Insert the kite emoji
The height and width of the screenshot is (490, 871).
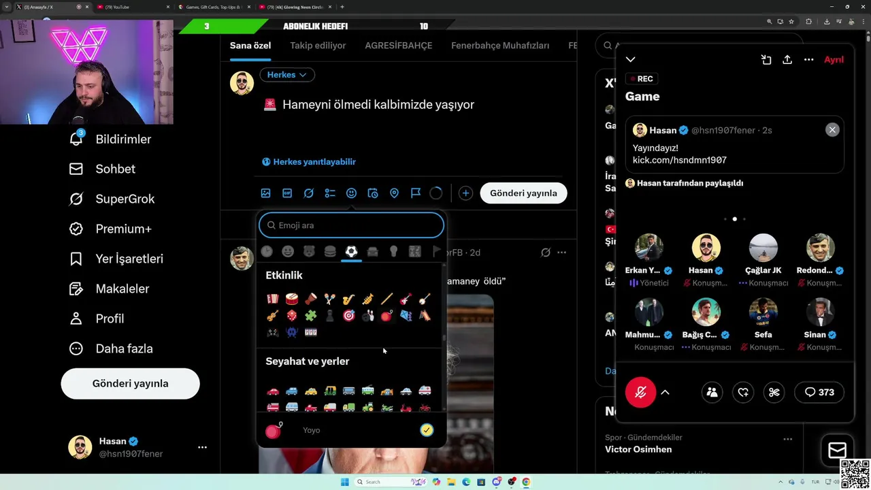406,316
